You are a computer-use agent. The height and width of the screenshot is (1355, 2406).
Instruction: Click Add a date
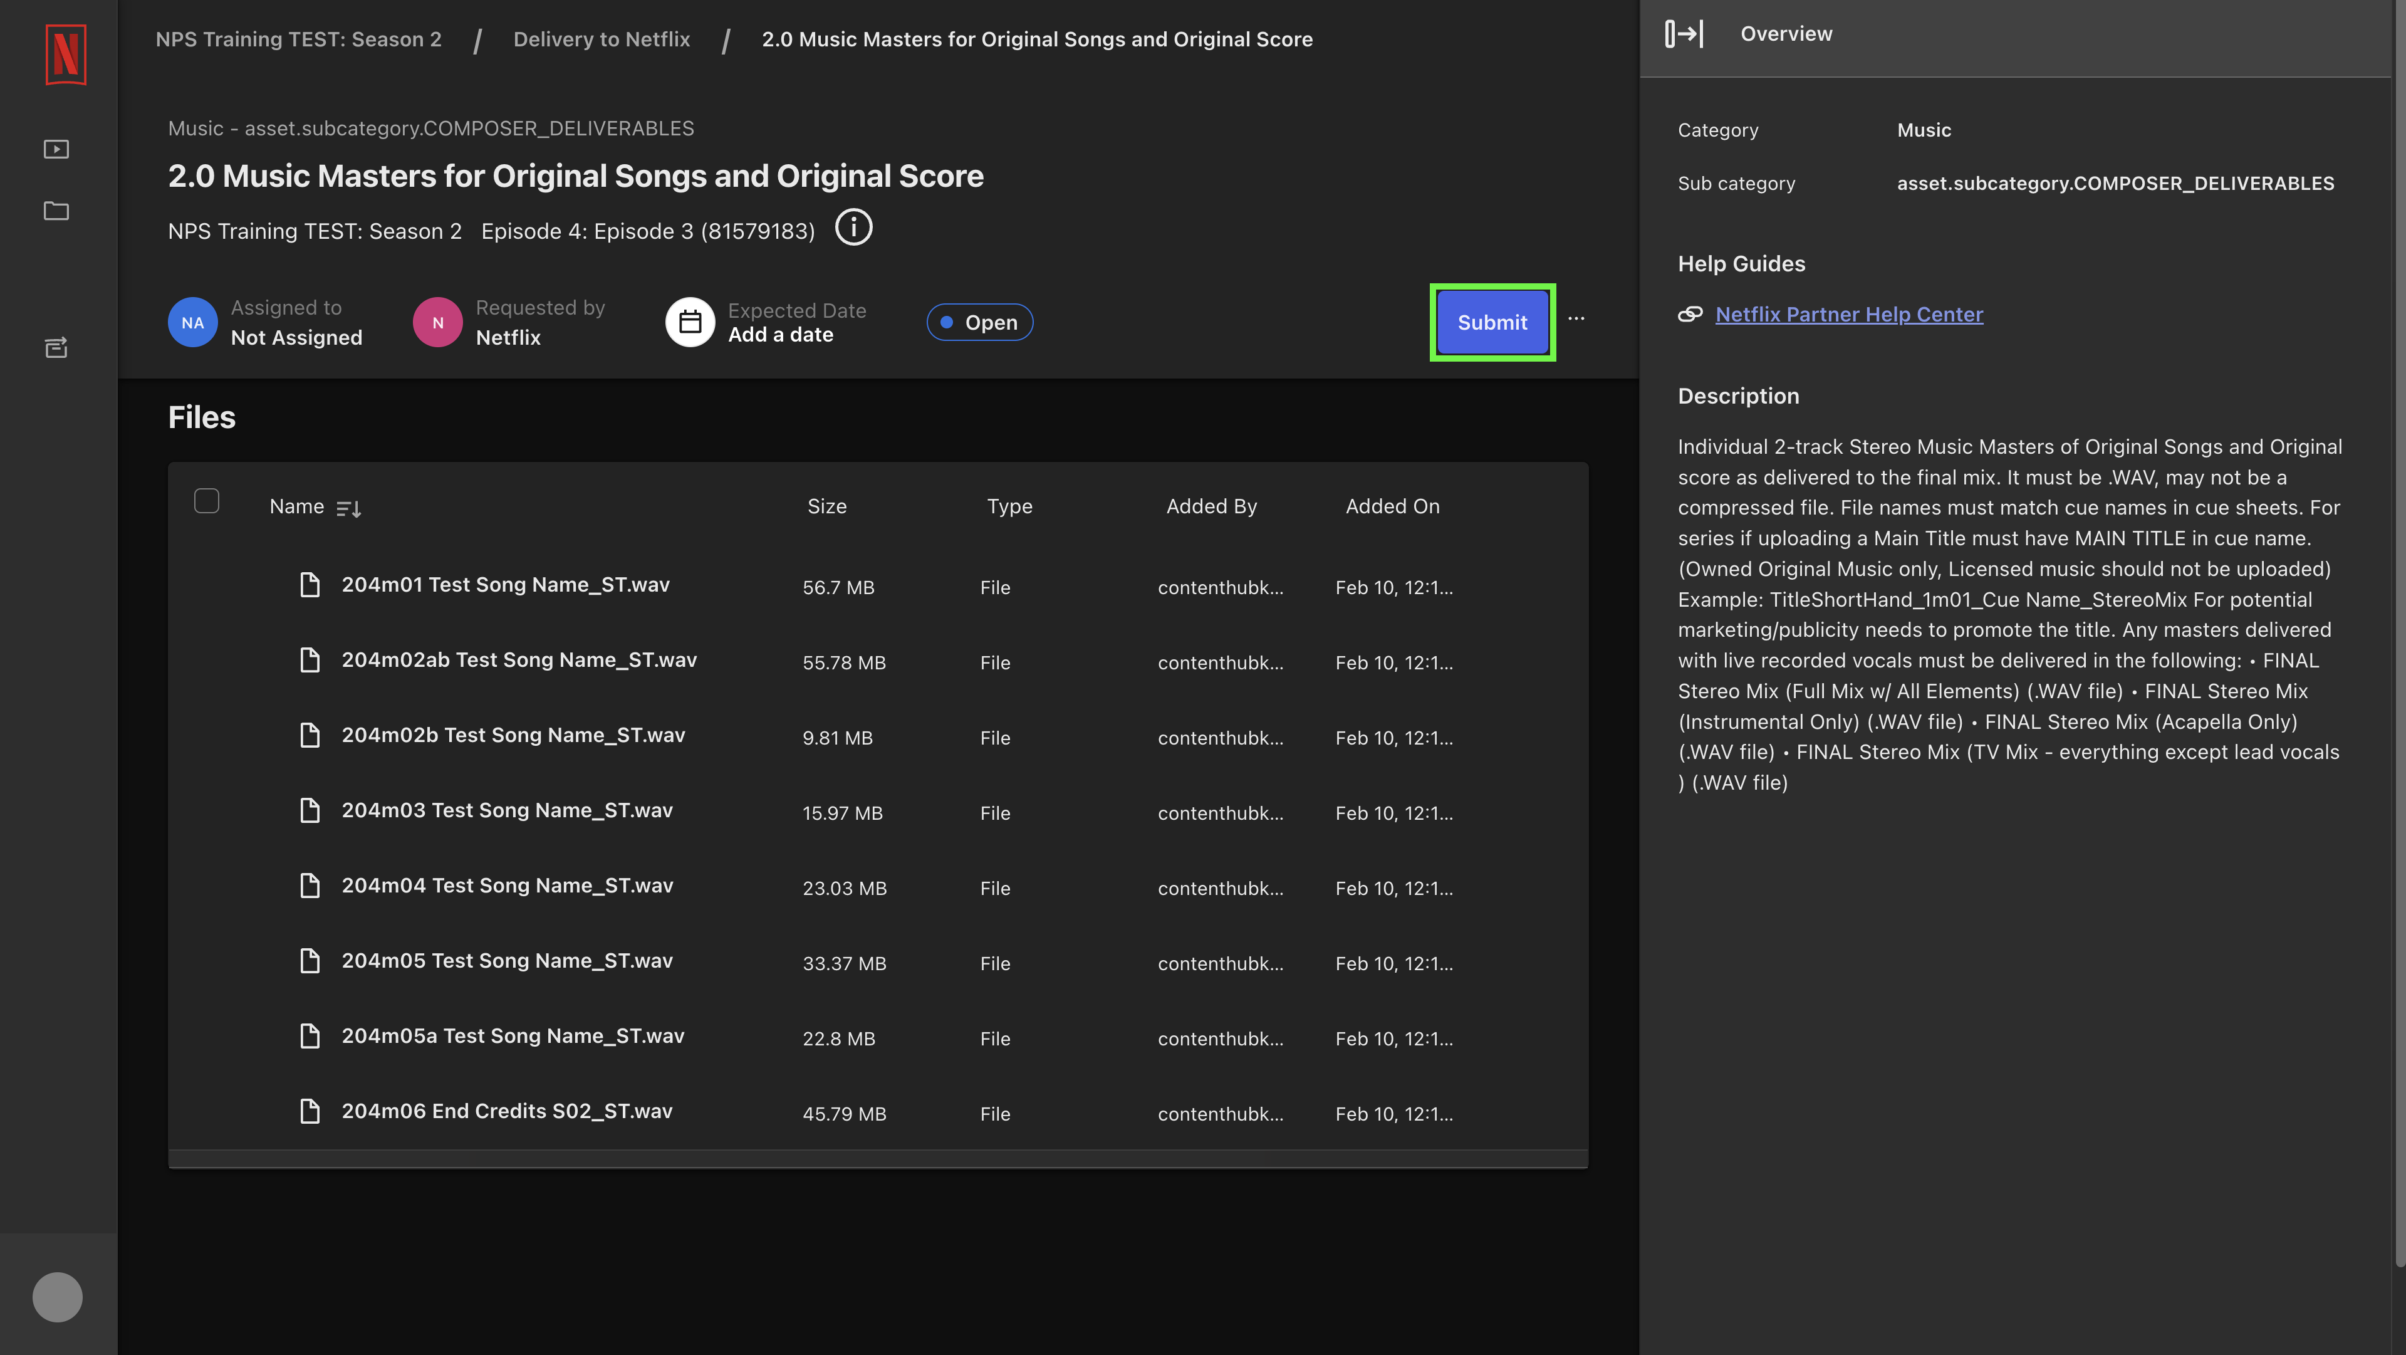pyautogui.click(x=781, y=335)
